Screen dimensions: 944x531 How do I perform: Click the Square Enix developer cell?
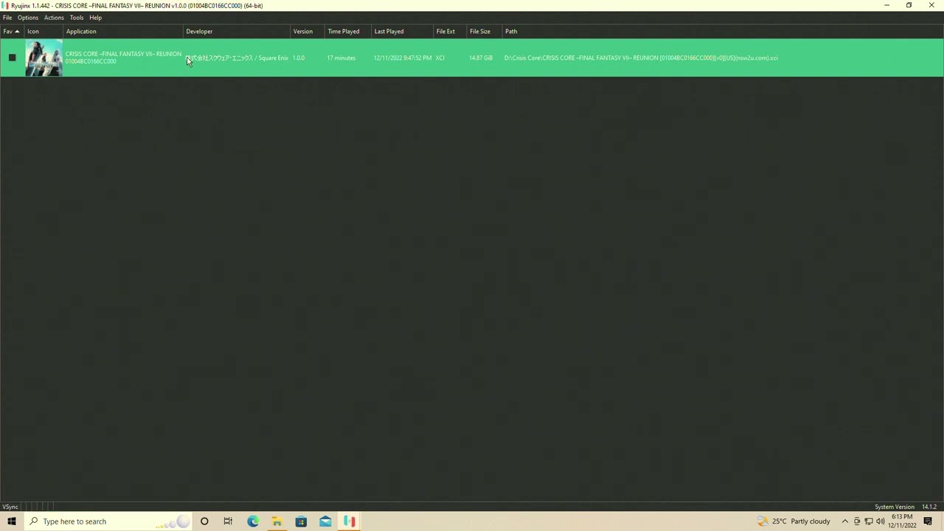coord(237,58)
